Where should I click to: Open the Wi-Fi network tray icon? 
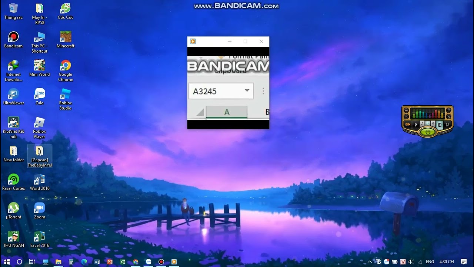coord(420,262)
